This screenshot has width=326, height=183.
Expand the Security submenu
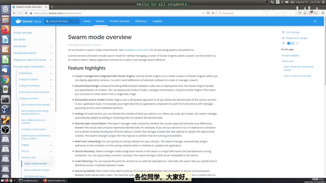51,151
